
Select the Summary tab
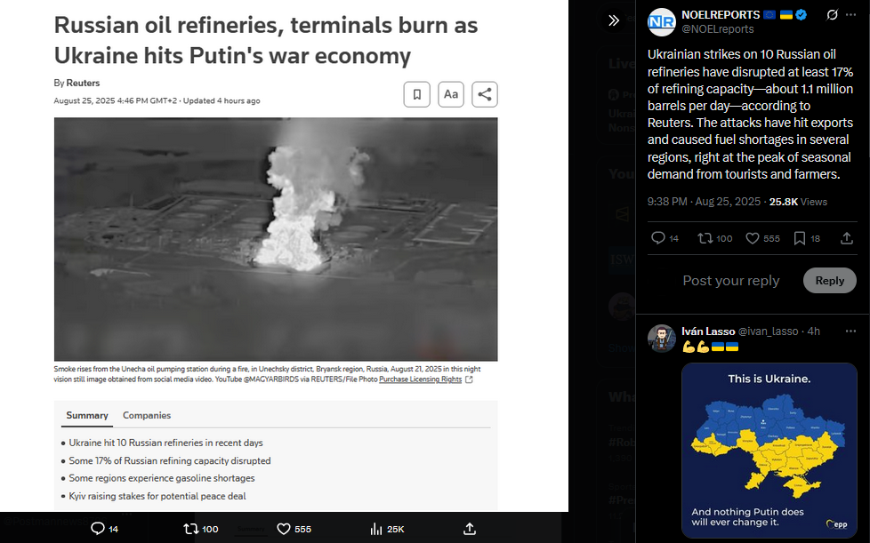87,416
